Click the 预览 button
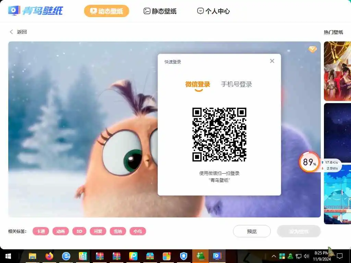The width and height of the screenshot is (351, 263). [x=252, y=231]
